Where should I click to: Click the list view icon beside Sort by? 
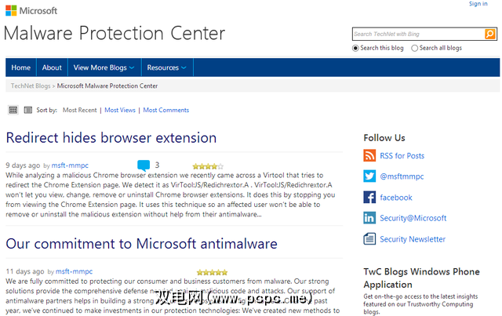13,110
